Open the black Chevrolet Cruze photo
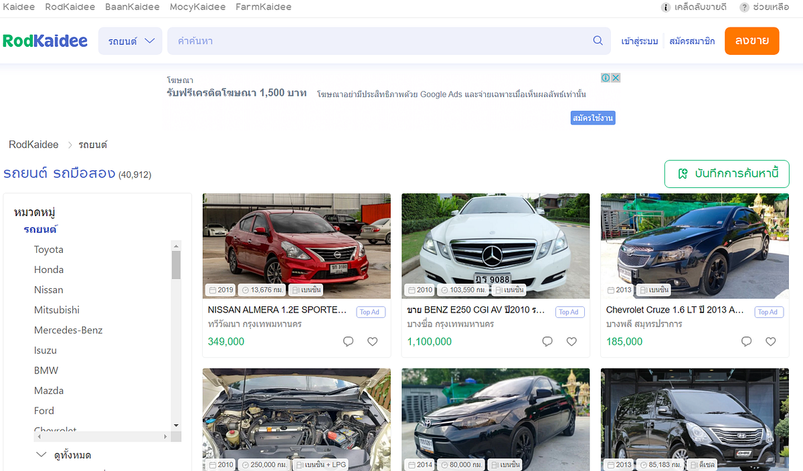 [695, 246]
